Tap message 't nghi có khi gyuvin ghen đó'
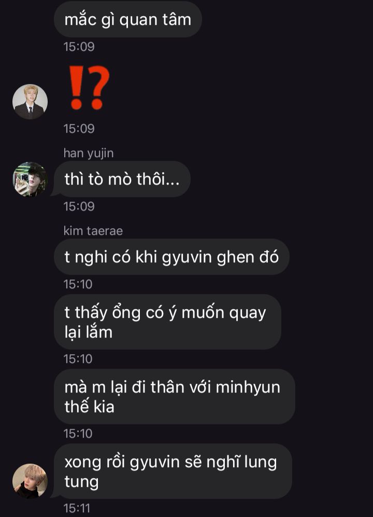This screenshot has height=517, width=373. [x=171, y=257]
